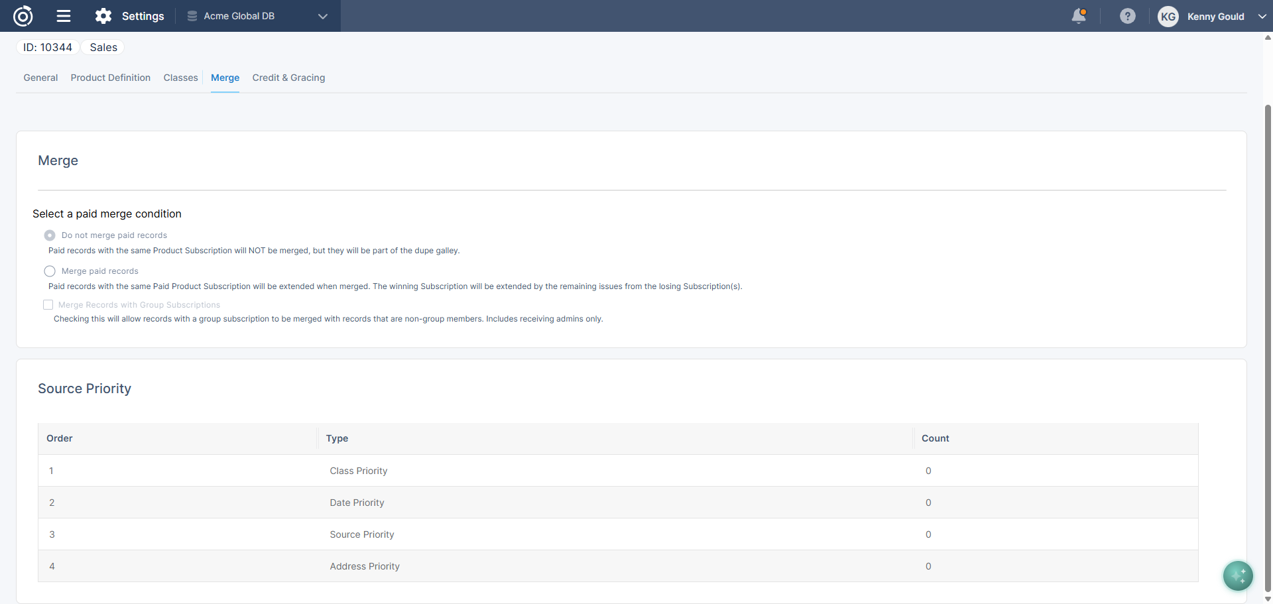Check Merge Records with Group Subscriptions
Screen dimensions: 1273x604
tap(48, 305)
